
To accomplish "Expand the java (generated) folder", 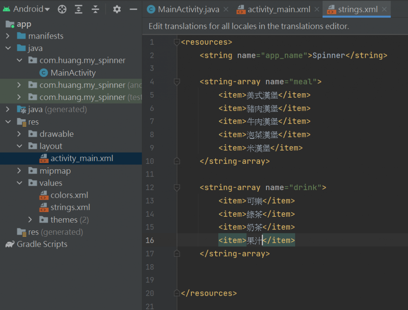I will (x=8, y=109).
